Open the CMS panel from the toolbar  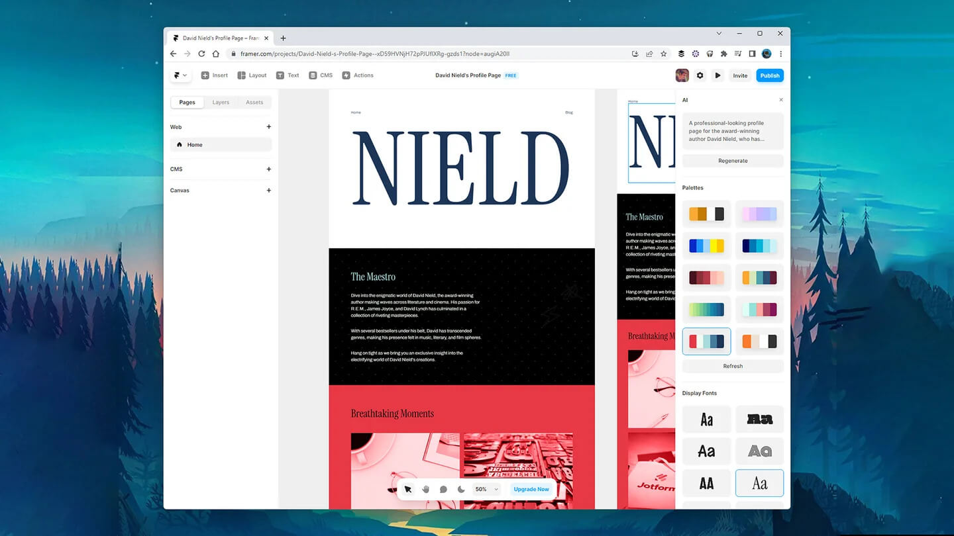320,75
